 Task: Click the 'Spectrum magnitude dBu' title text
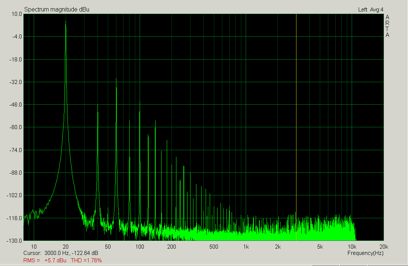click(57, 10)
